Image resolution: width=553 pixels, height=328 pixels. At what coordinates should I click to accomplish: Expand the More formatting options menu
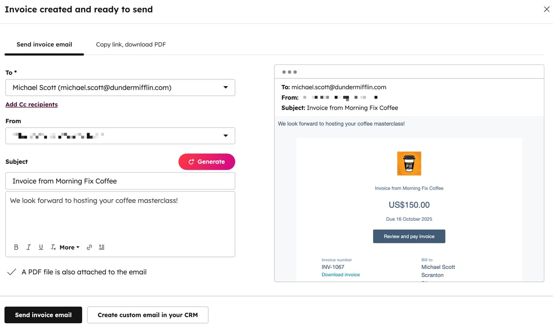click(x=69, y=247)
